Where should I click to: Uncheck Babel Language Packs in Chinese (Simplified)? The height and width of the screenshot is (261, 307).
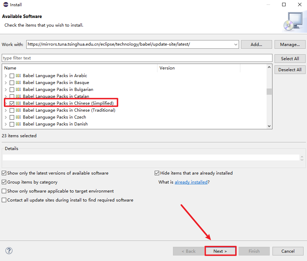[12, 103]
